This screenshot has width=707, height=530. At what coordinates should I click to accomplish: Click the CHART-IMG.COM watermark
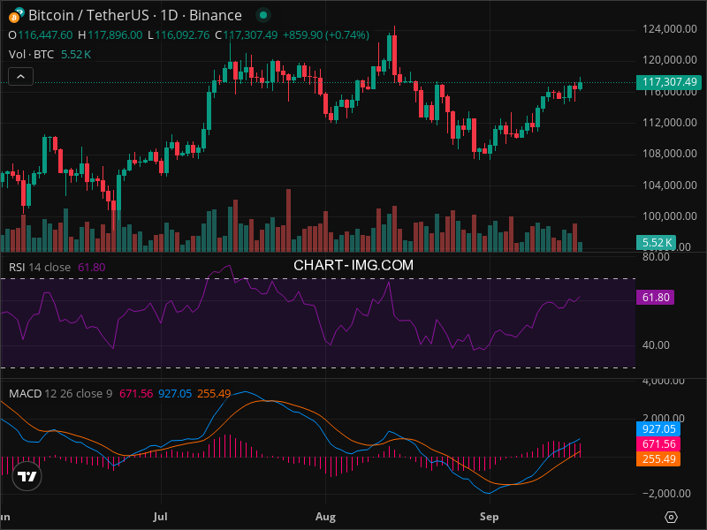pos(353,264)
